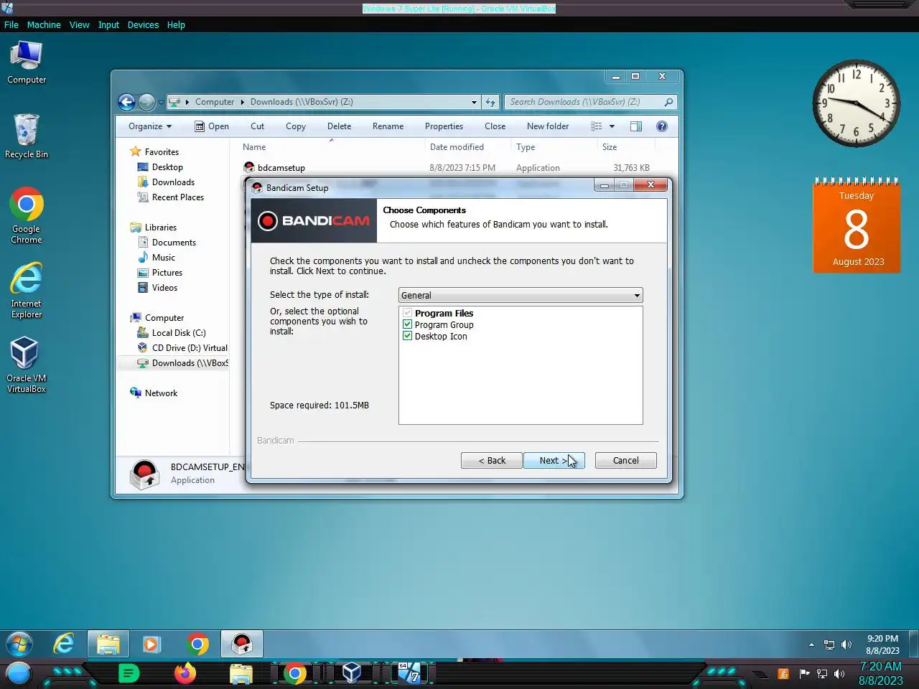
Task: Open the VirtualBox File menu
Action: click(11, 24)
